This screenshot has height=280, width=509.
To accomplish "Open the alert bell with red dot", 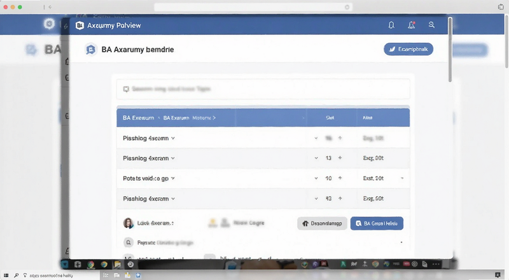I will click(412, 25).
